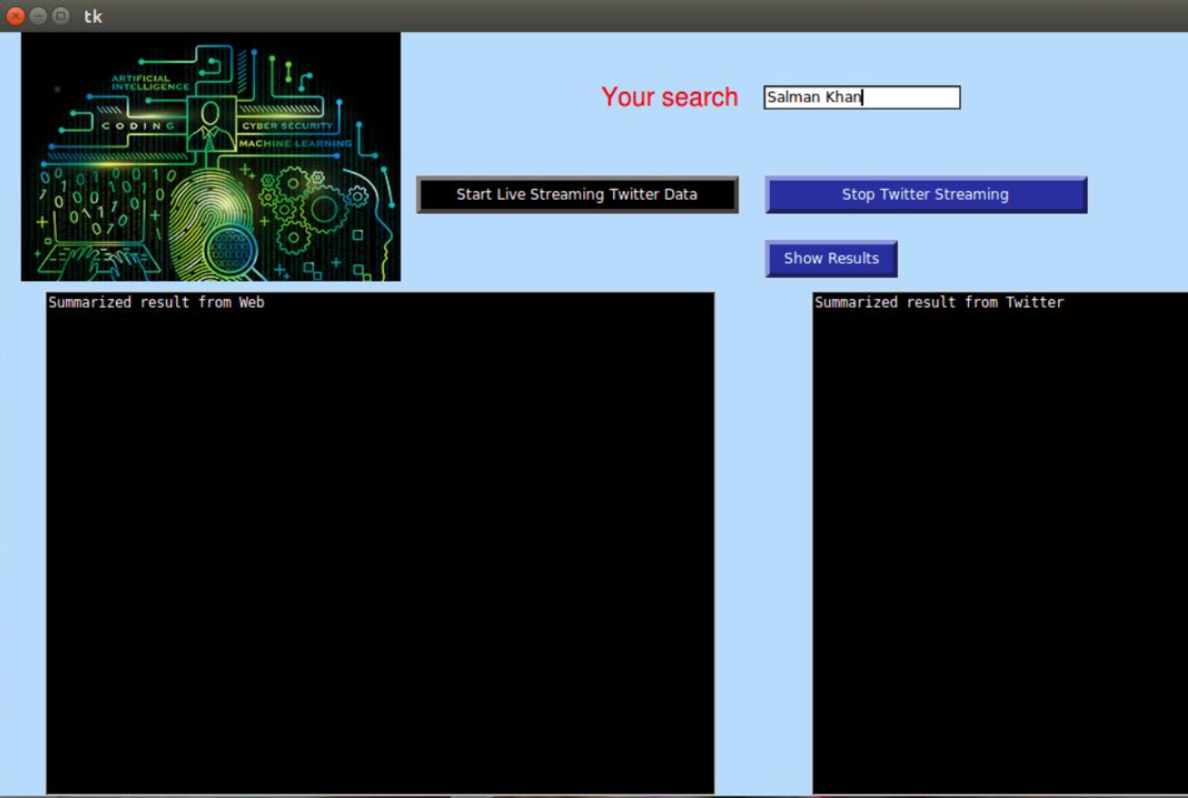Click the Summarized result from Twitter heading
1188x798 pixels.
pos(939,303)
